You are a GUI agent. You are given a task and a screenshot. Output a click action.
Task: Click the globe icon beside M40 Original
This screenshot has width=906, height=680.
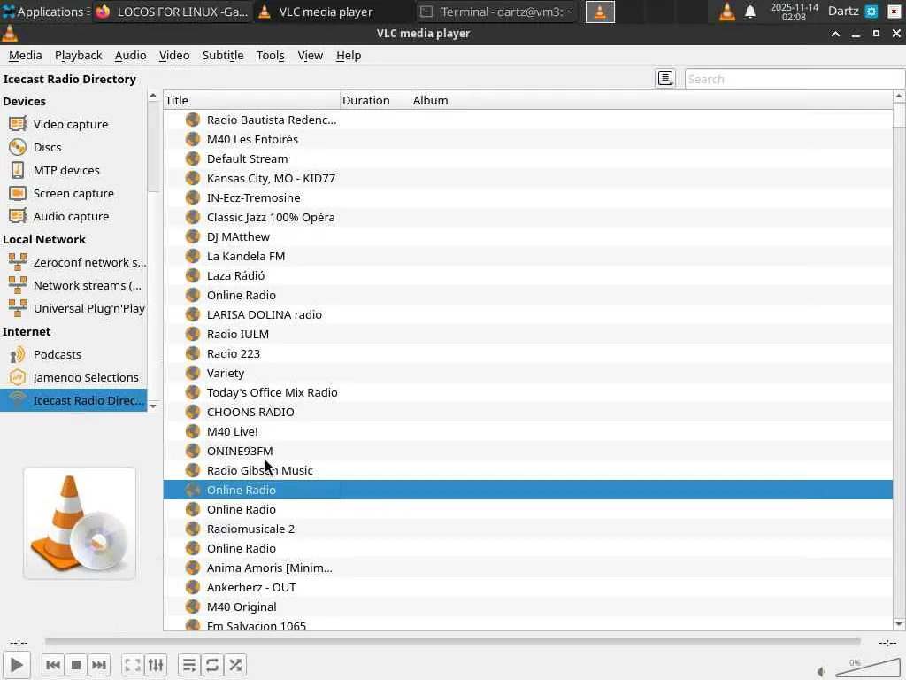192,607
